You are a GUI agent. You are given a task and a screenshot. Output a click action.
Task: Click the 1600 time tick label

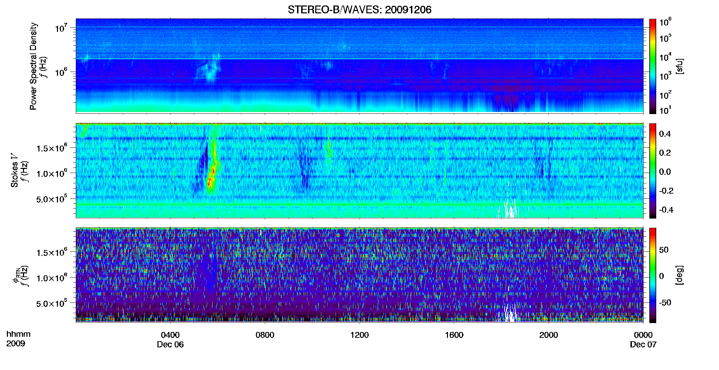pos(454,335)
